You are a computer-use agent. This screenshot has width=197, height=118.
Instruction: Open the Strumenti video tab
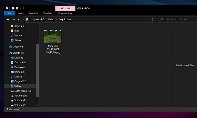pyautogui.click(x=65, y=13)
